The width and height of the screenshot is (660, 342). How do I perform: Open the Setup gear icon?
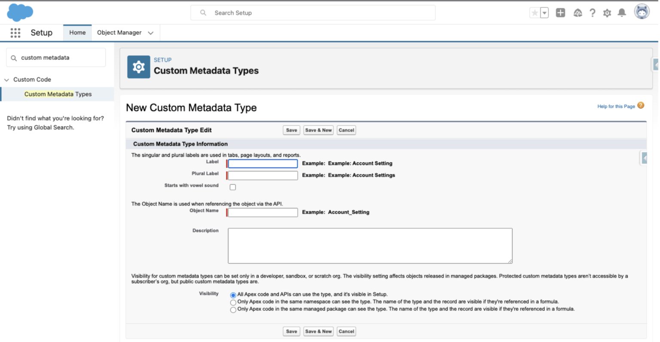click(x=607, y=13)
